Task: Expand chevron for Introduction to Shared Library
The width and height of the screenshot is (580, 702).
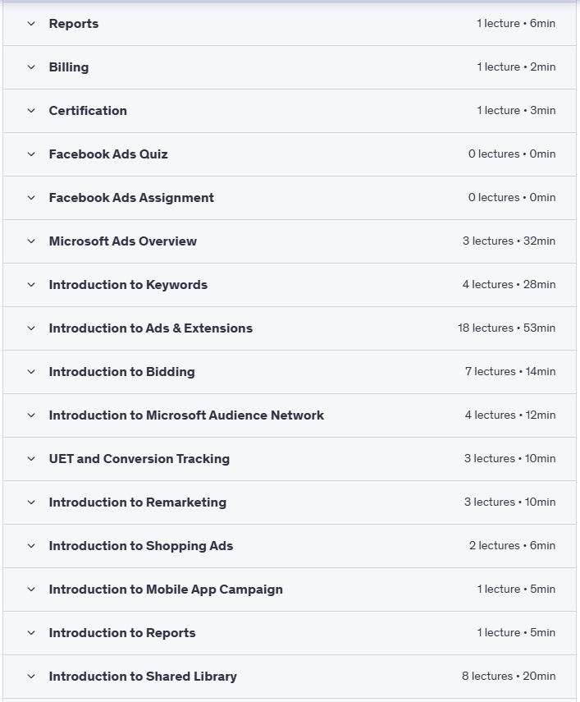Action: (x=31, y=677)
